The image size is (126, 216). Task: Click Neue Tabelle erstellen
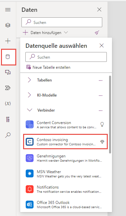click(x=48, y=67)
